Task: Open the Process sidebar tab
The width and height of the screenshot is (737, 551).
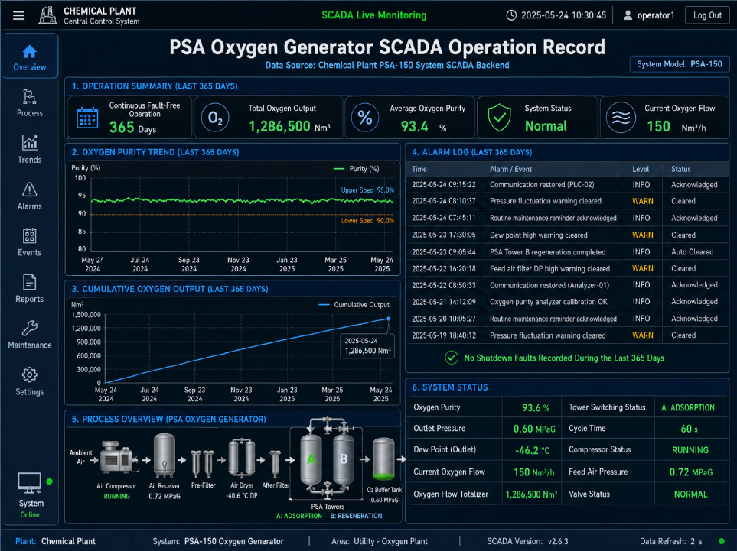Action: (30, 103)
